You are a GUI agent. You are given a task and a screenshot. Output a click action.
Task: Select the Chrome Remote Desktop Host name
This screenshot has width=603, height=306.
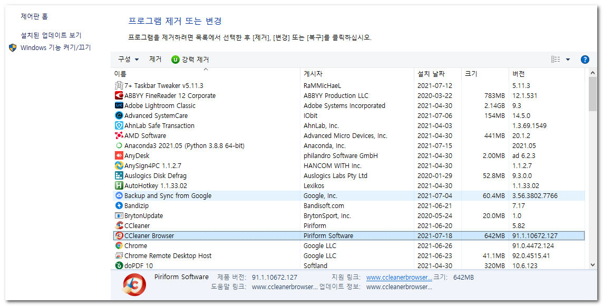pyautogui.click(x=168, y=255)
